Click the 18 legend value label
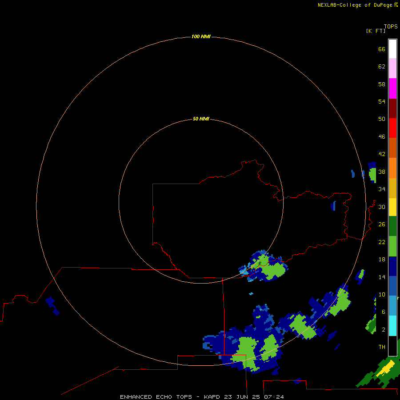This screenshot has height=400, width=400. (382, 260)
